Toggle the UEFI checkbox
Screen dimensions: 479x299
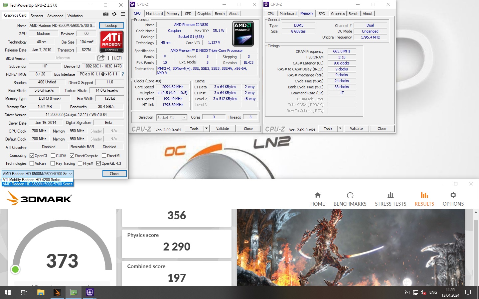click(x=111, y=58)
